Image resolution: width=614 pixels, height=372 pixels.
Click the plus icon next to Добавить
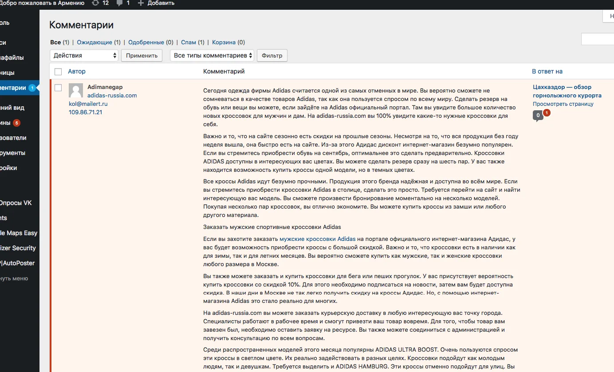point(141,3)
